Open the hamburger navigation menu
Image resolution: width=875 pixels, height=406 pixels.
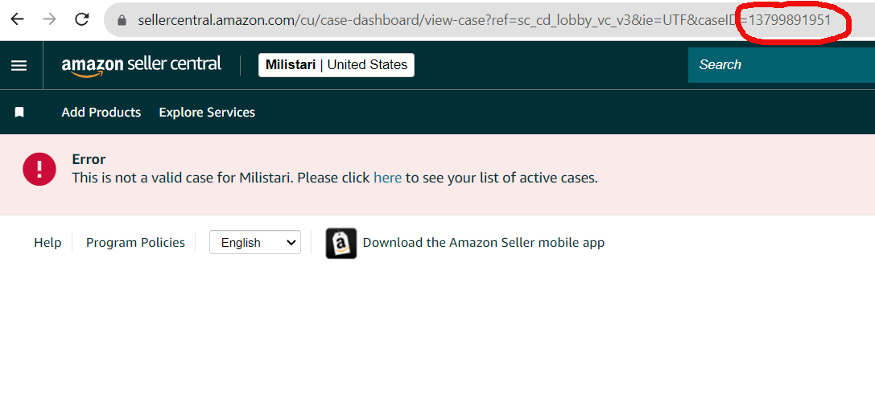click(x=19, y=65)
